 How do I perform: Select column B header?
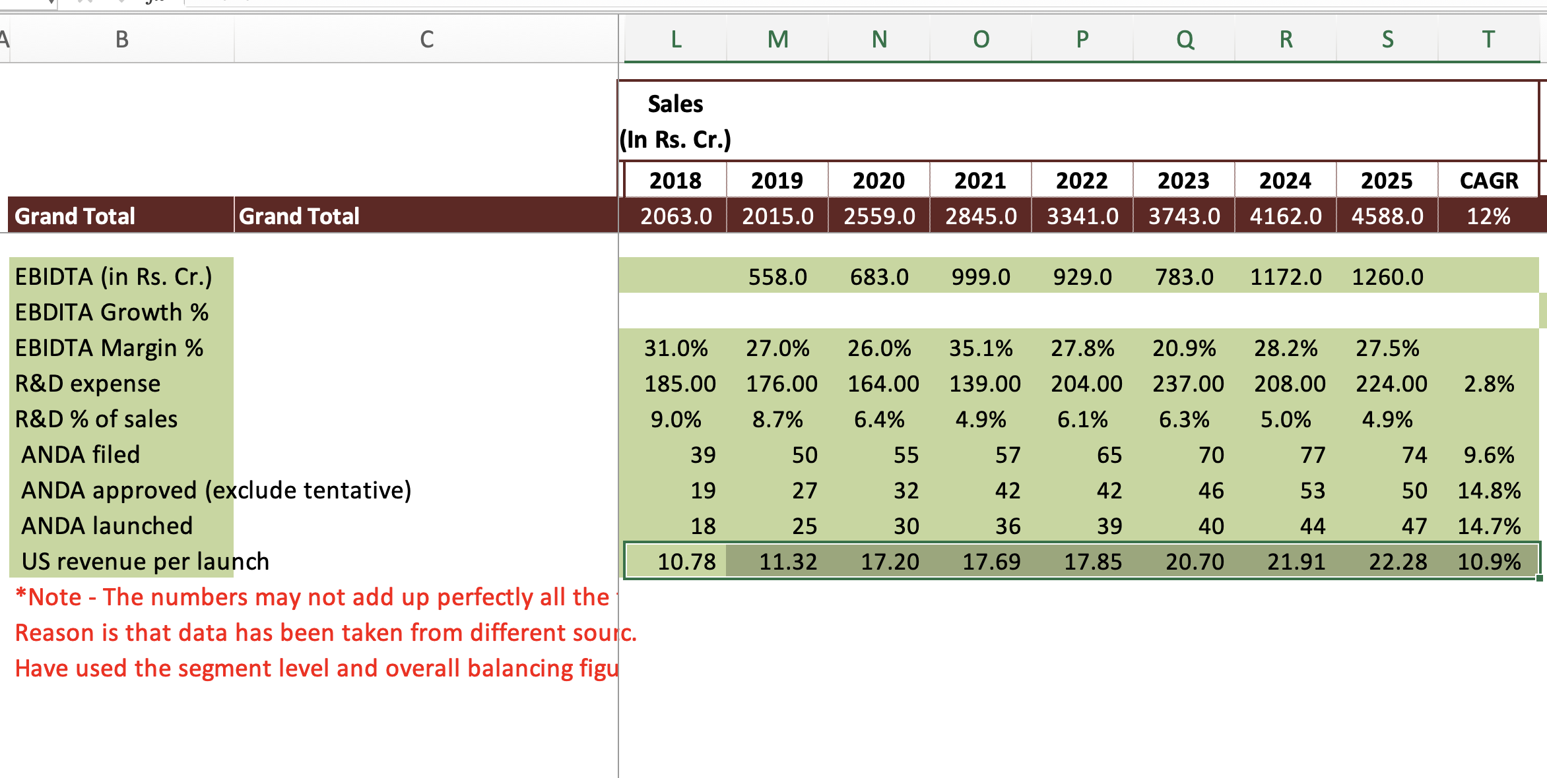(x=122, y=40)
